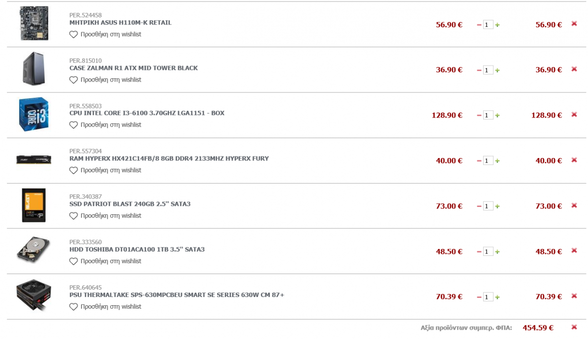Add Intel Core i3-6100 to wishlist

pyautogui.click(x=105, y=125)
